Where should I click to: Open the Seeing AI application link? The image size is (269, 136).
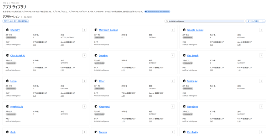(192, 81)
